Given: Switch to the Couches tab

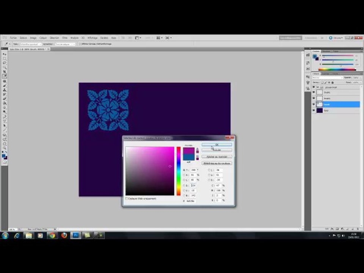Looking at the screenshot, I should [x=325, y=74].
